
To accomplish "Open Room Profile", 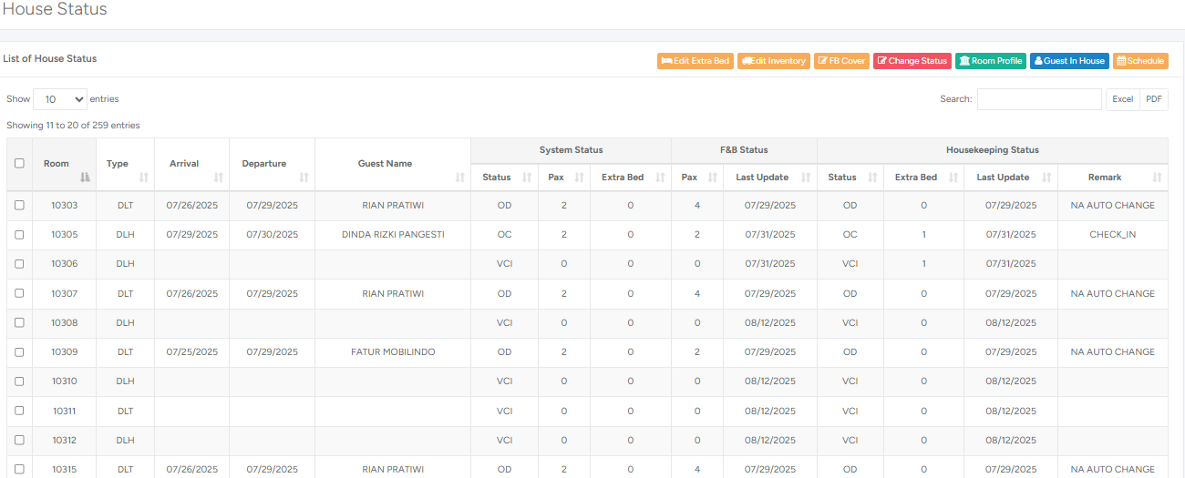I will 991,61.
